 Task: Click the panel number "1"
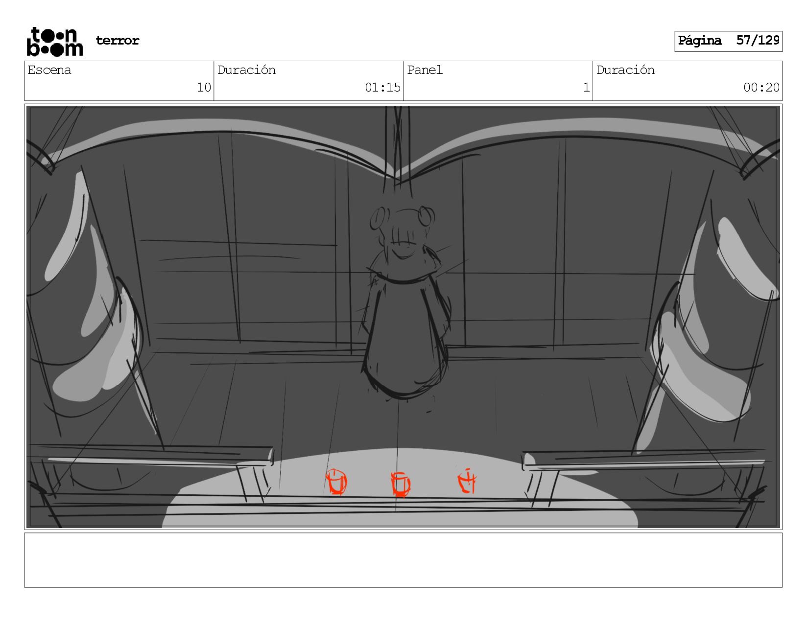tap(586, 88)
